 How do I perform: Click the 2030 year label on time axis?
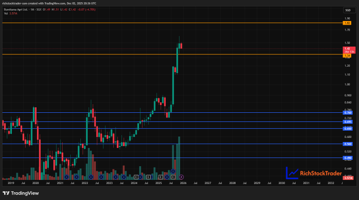pos(282,183)
